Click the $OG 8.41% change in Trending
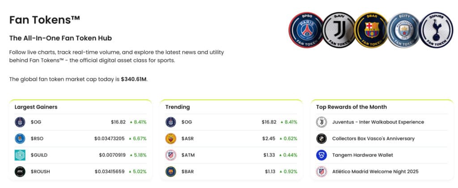The height and width of the screenshot is (188, 458). point(289,122)
